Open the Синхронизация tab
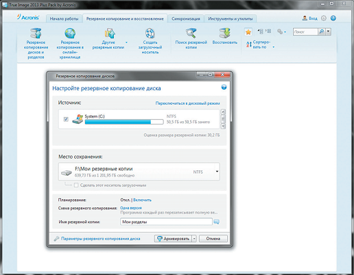This screenshot has height=275, width=354. coord(186,18)
